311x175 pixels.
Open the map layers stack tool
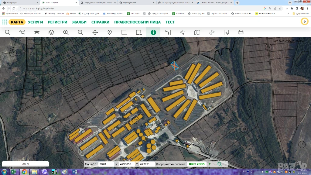coord(51,32)
